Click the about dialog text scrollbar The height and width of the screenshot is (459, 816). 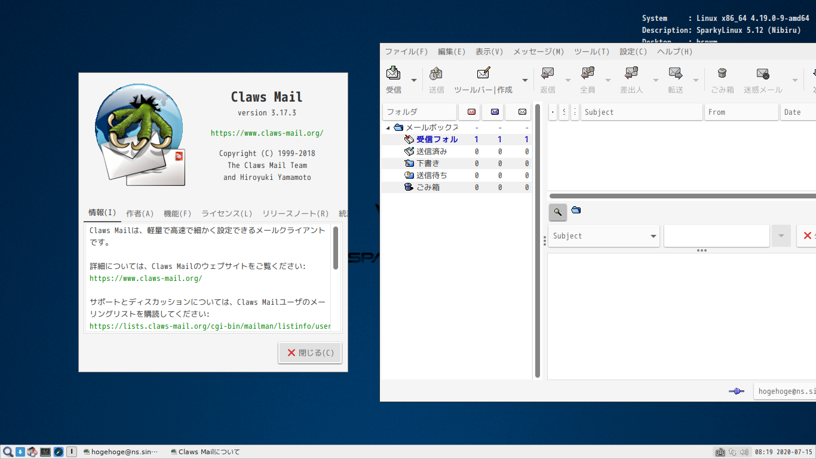tap(336, 247)
